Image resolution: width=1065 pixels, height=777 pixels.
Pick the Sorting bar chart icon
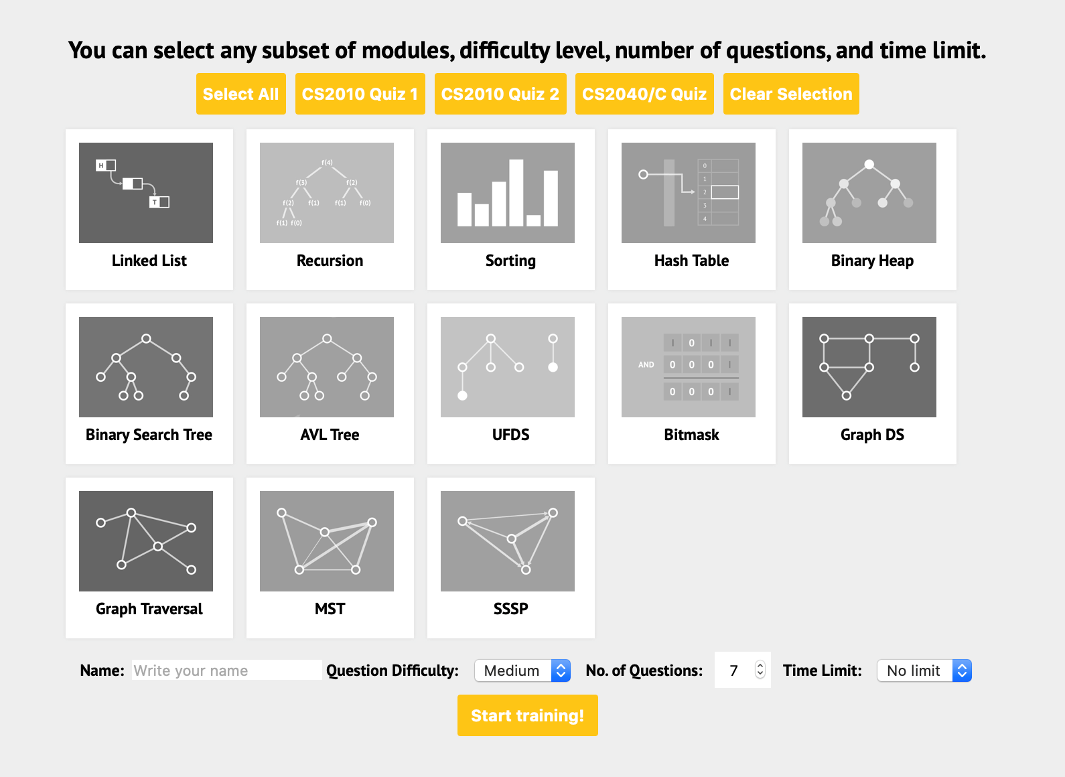(x=508, y=193)
